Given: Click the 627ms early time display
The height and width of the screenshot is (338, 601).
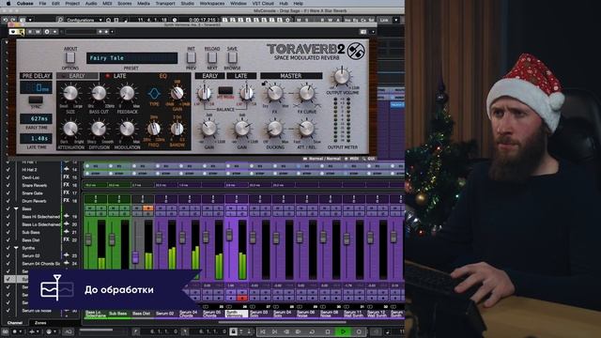Looking at the screenshot, I should (36, 119).
